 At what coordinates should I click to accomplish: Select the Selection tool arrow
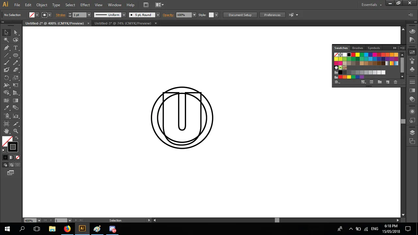pyautogui.click(x=6, y=32)
